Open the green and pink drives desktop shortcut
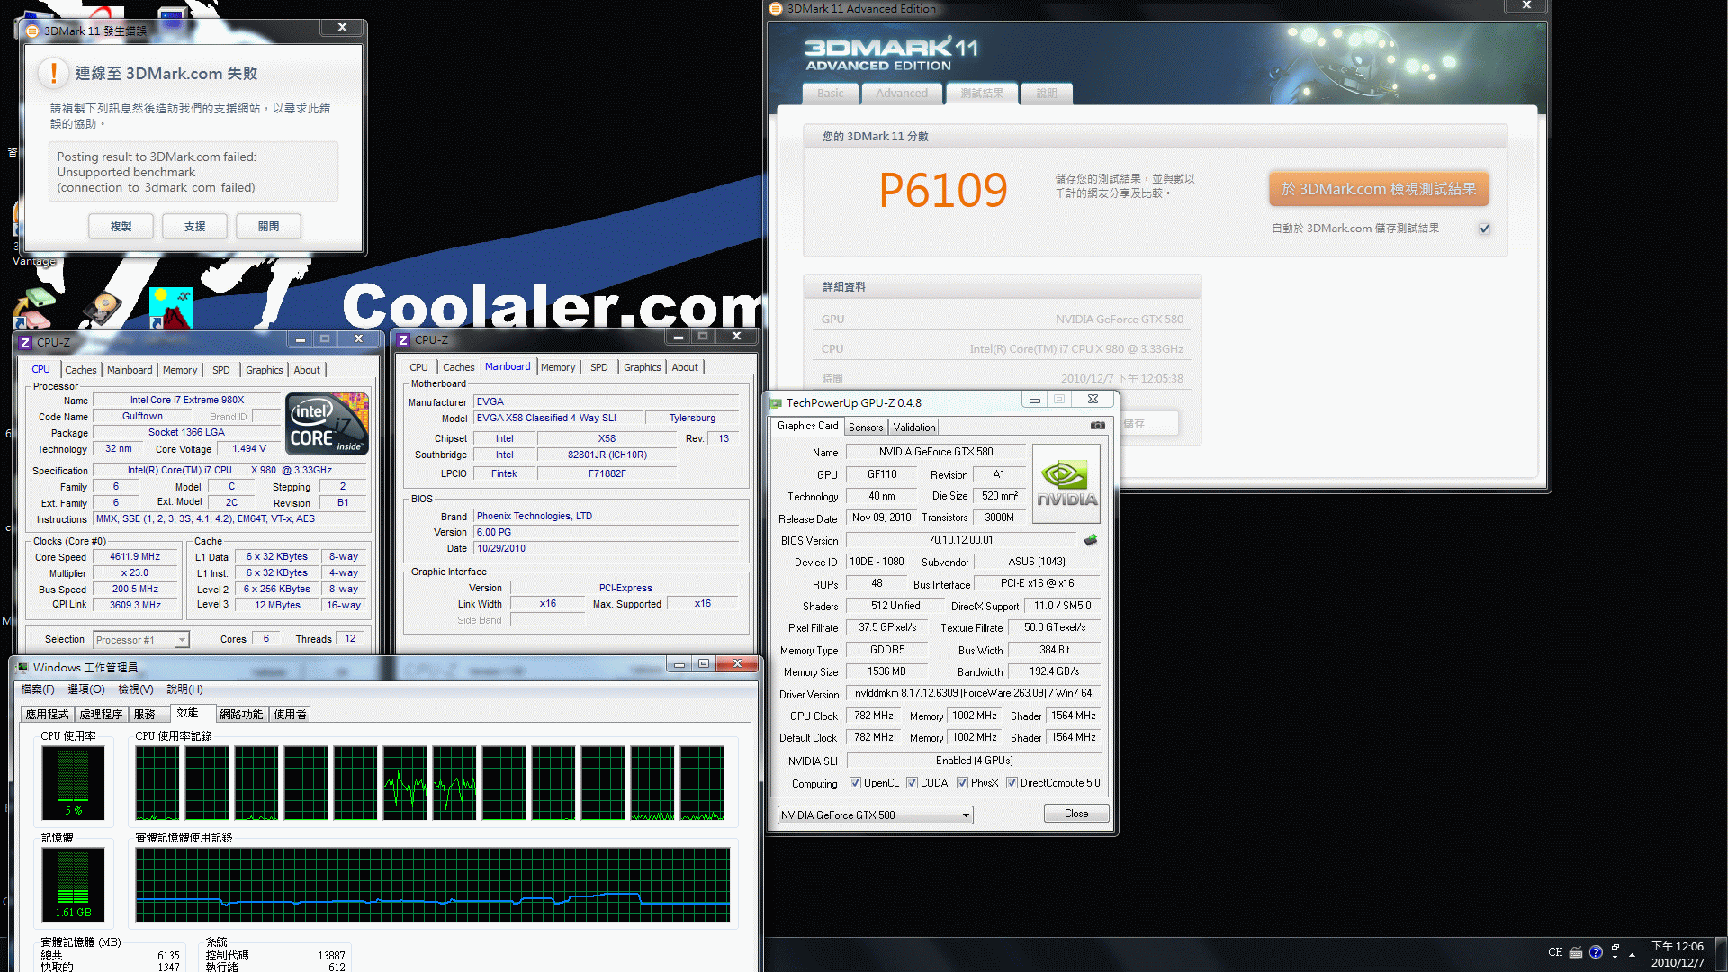This screenshot has width=1728, height=972. click(33, 309)
